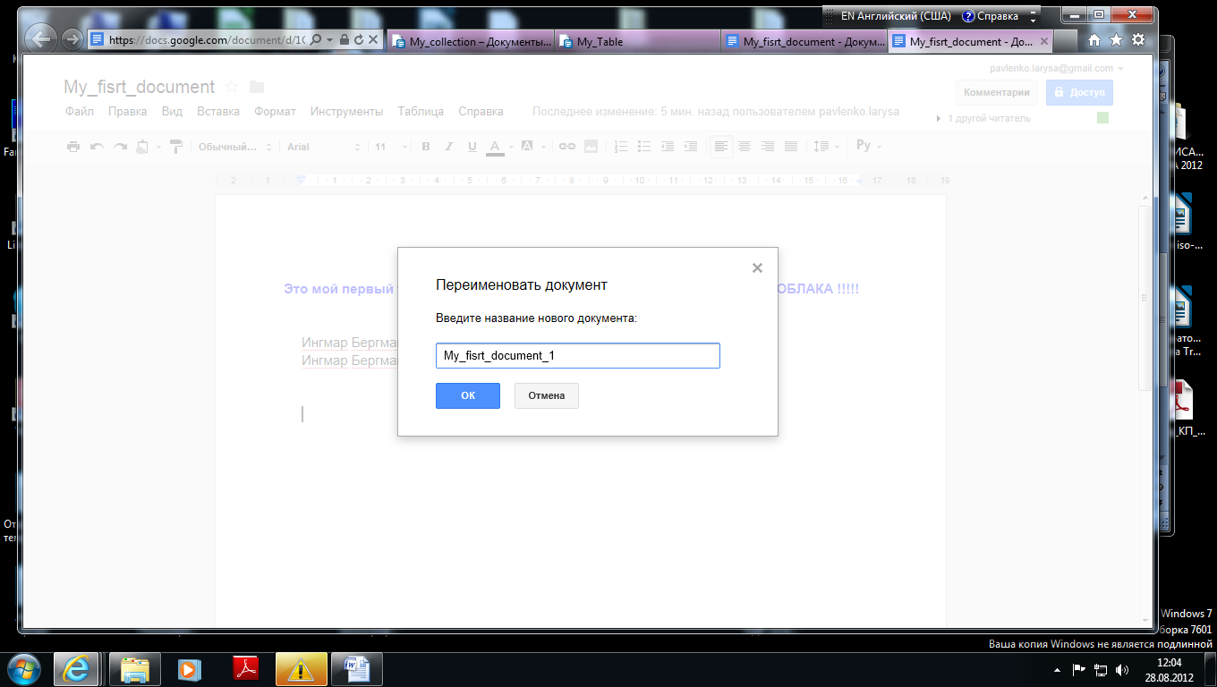Toggle the numbered list icon
The height and width of the screenshot is (687, 1217).
coord(621,147)
